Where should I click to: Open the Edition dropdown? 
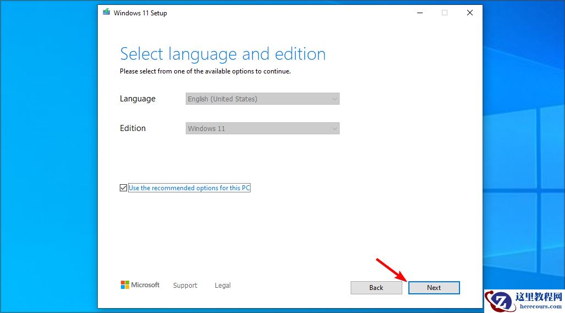[x=262, y=128]
